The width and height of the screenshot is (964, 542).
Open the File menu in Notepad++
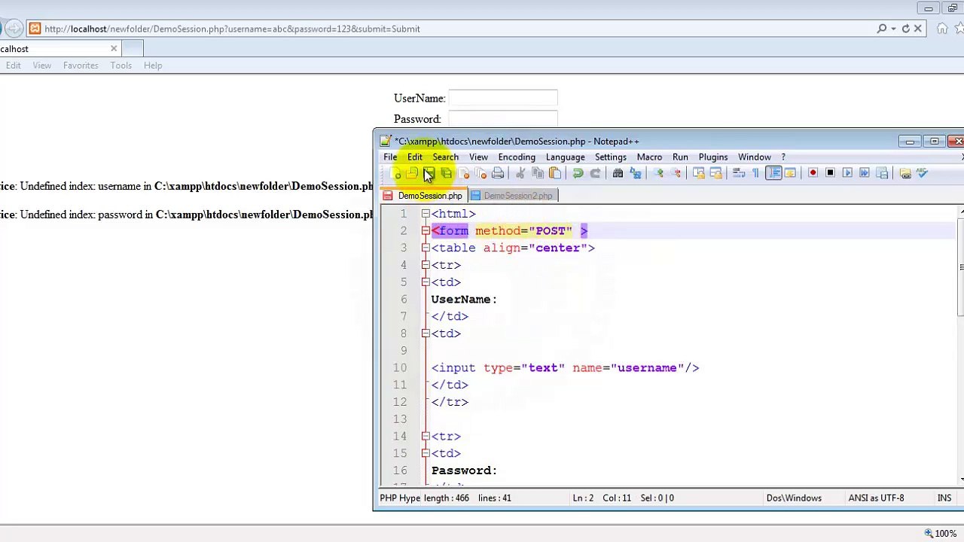point(390,157)
